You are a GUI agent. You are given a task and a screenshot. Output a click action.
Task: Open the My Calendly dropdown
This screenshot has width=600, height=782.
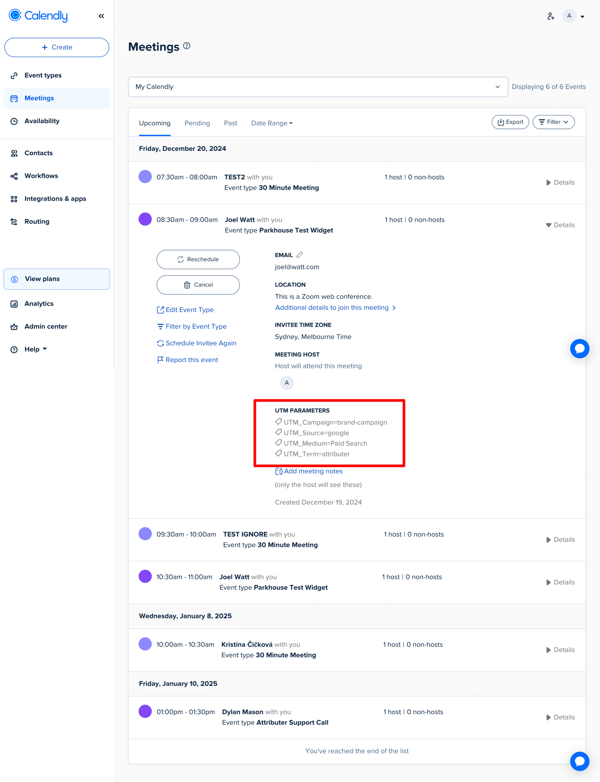coord(318,87)
